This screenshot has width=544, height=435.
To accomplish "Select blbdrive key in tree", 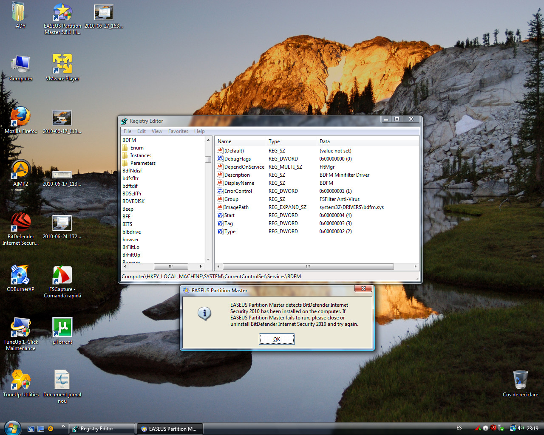I will coord(131,232).
